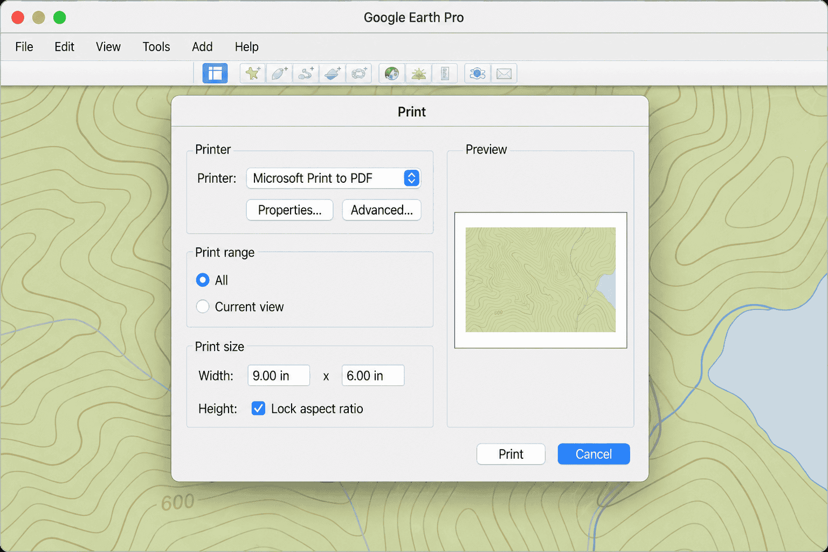Click the Print button
Image resolution: width=828 pixels, height=552 pixels.
(511, 454)
